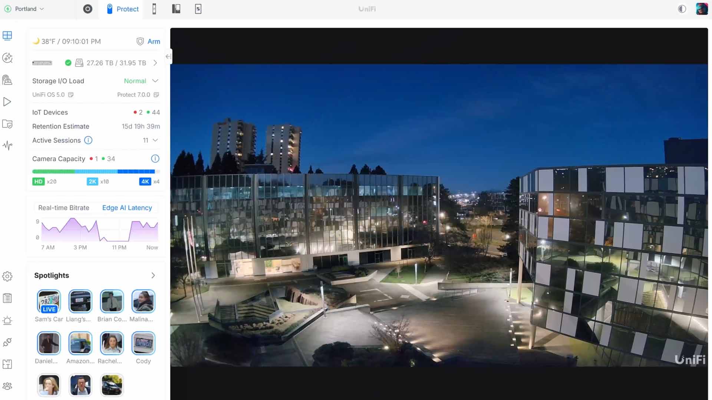Select the Protect application tab
The image size is (712, 400).
click(x=123, y=9)
